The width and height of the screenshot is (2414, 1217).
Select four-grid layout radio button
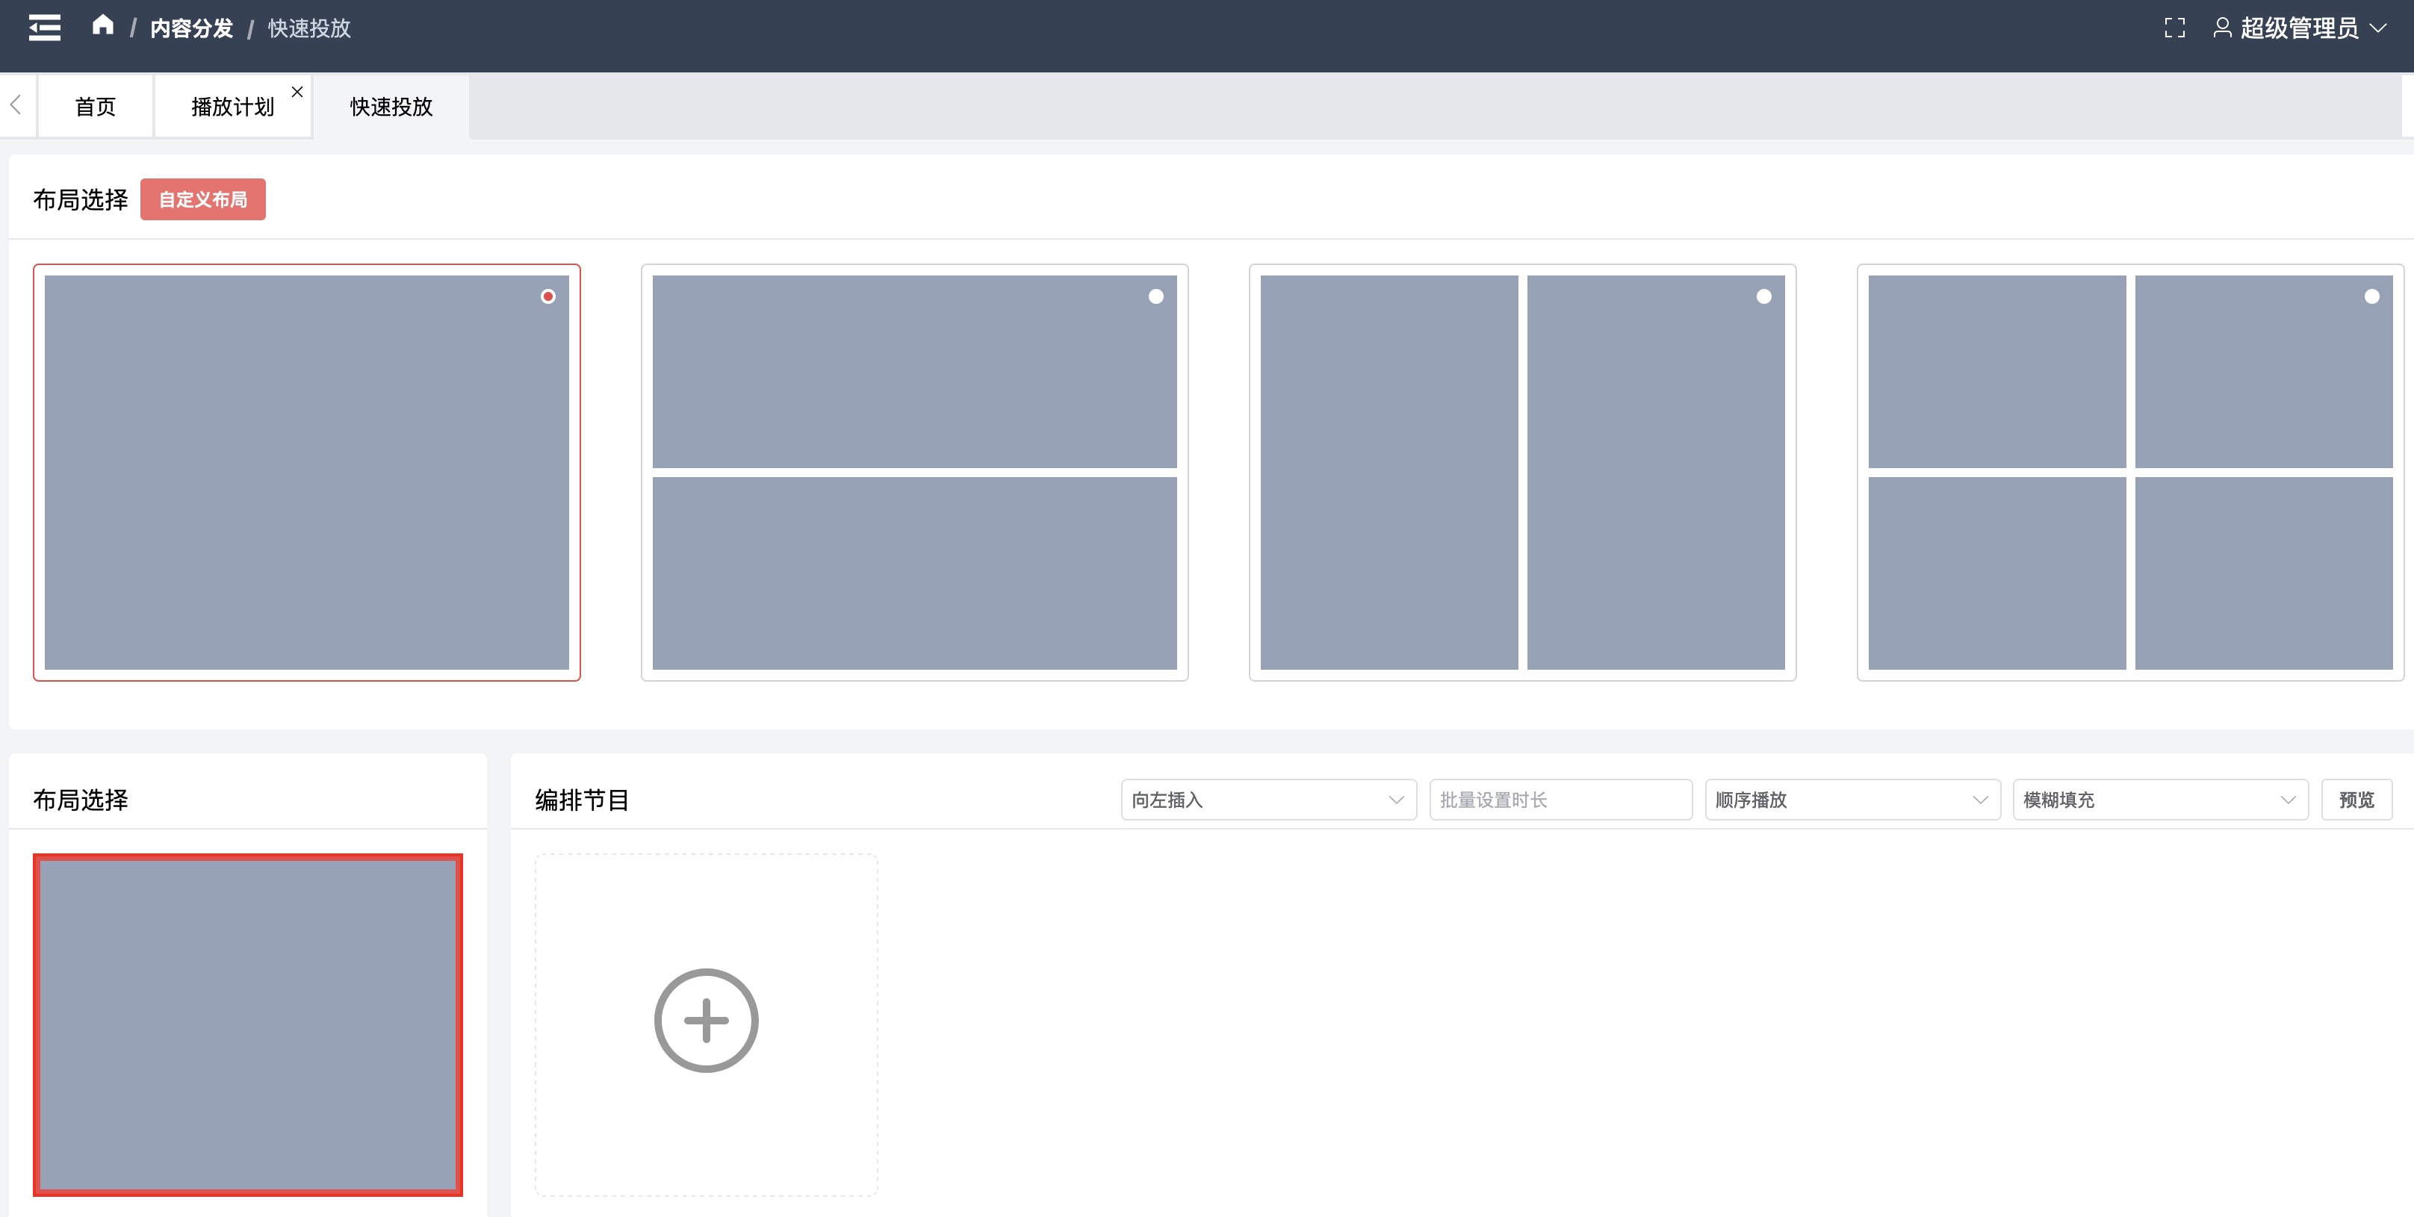(x=2372, y=296)
